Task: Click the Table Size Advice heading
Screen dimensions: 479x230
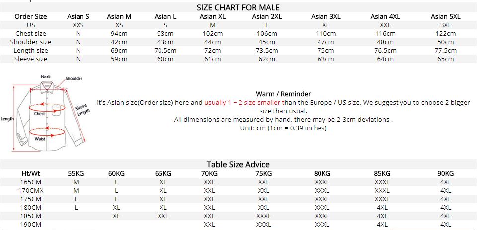Action: click(x=238, y=164)
